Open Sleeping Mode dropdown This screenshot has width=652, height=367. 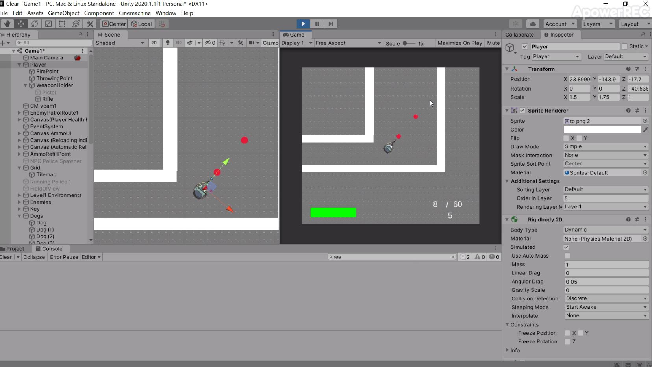606,307
